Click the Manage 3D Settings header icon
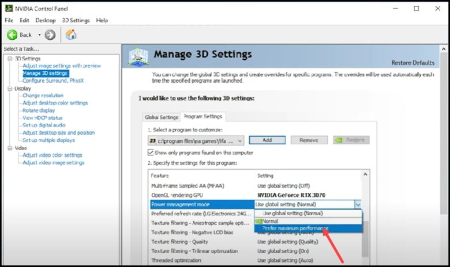The height and width of the screenshot is (267, 450). 137,57
